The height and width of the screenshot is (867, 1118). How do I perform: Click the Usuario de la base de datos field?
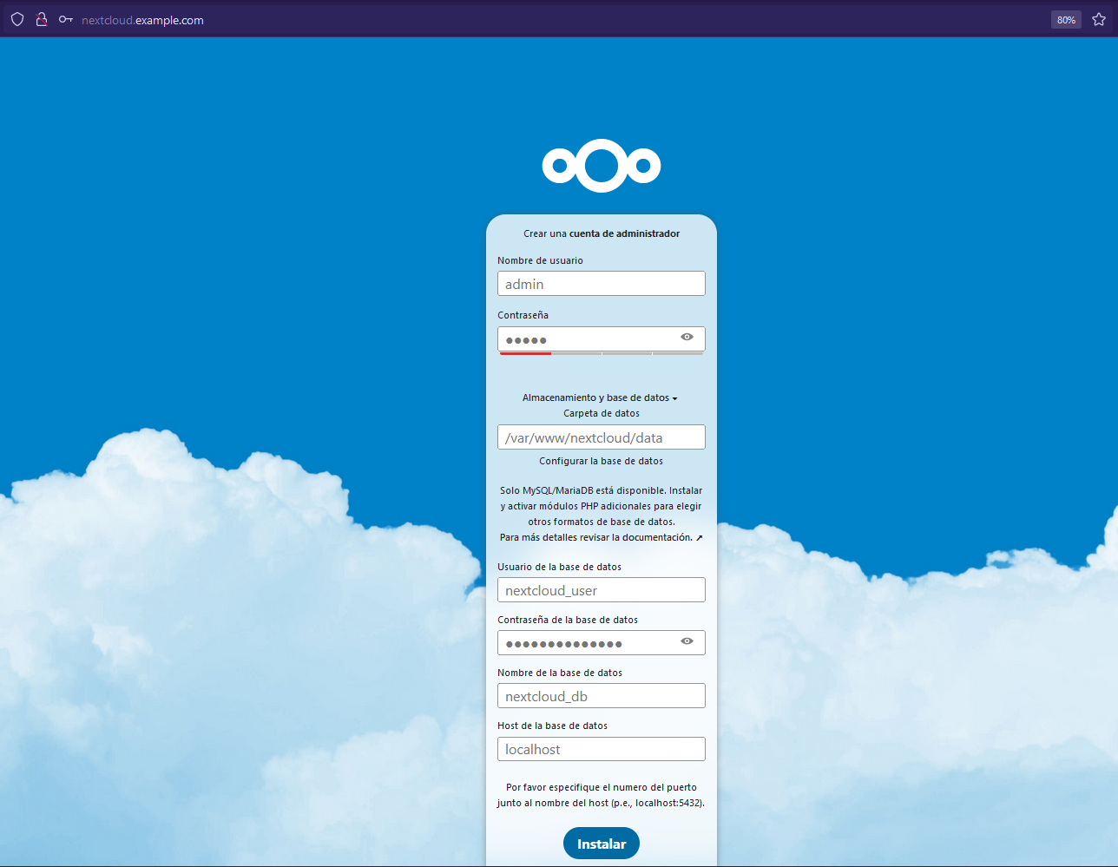coord(602,590)
